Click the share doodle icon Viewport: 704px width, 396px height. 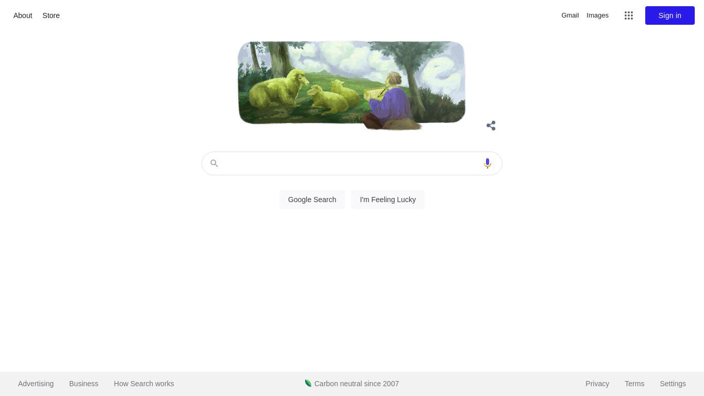[x=491, y=126]
